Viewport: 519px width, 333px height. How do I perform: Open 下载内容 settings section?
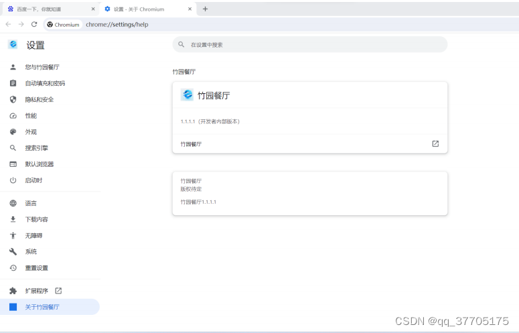(50, 220)
